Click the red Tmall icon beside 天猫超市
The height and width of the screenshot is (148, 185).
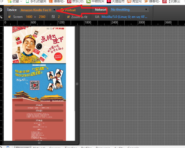click(109, 1)
